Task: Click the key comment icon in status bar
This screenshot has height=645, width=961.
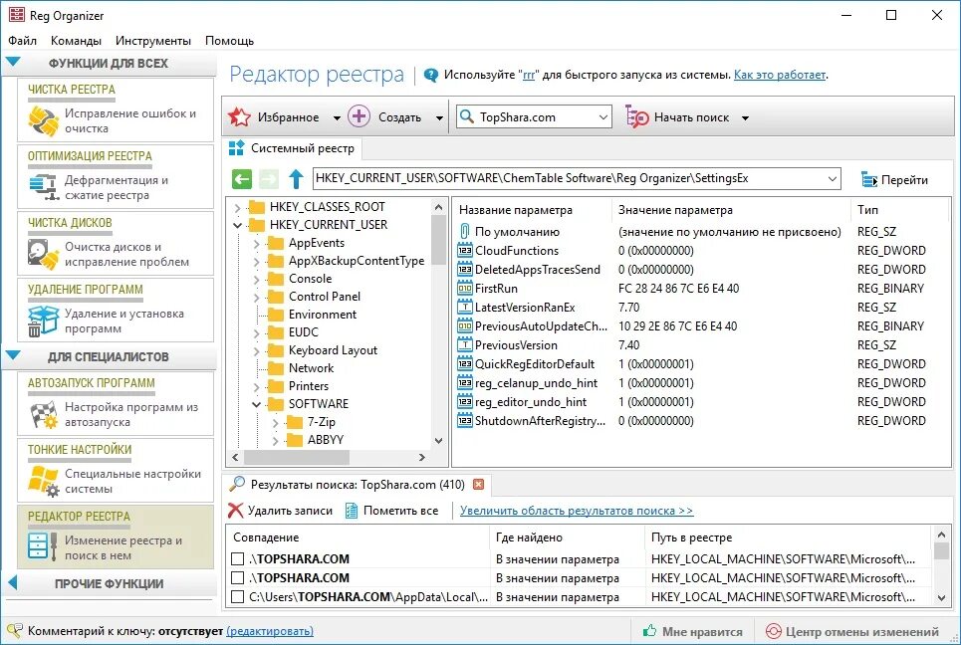Action: pyautogui.click(x=15, y=631)
